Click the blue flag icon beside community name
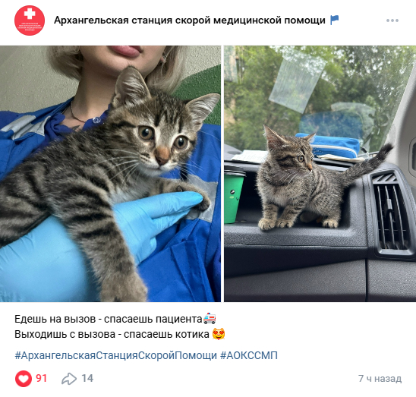Image resolution: width=416 pixels, height=397 pixels. (334, 20)
